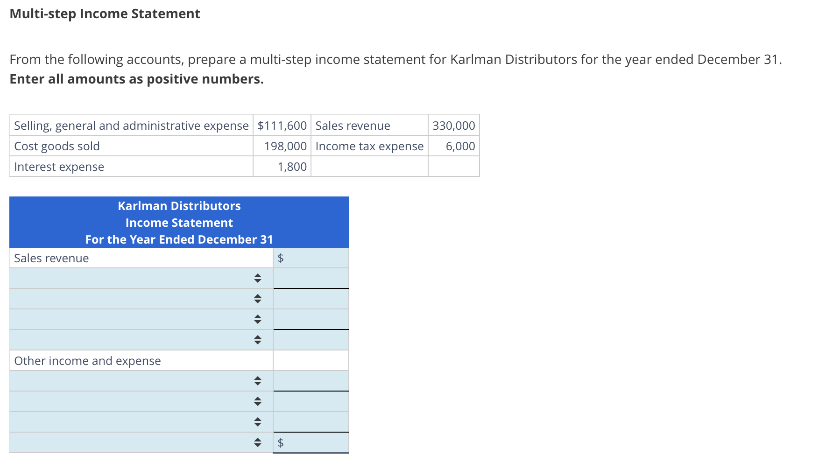Click the Karlman Distributors header banner

[179, 222]
